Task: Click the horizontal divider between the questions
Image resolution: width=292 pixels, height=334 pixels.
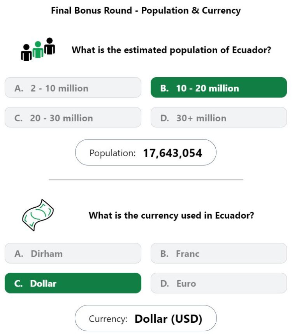Action: click(x=146, y=180)
